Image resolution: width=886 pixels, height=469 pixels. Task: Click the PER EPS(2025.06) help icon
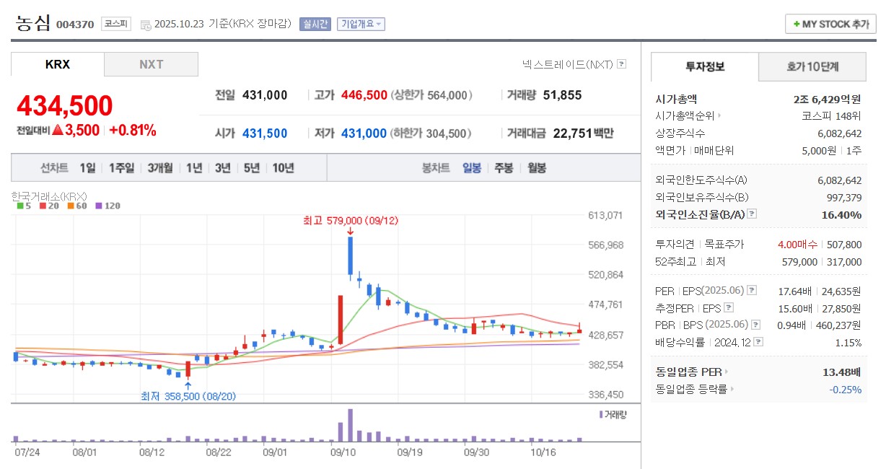click(x=753, y=291)
